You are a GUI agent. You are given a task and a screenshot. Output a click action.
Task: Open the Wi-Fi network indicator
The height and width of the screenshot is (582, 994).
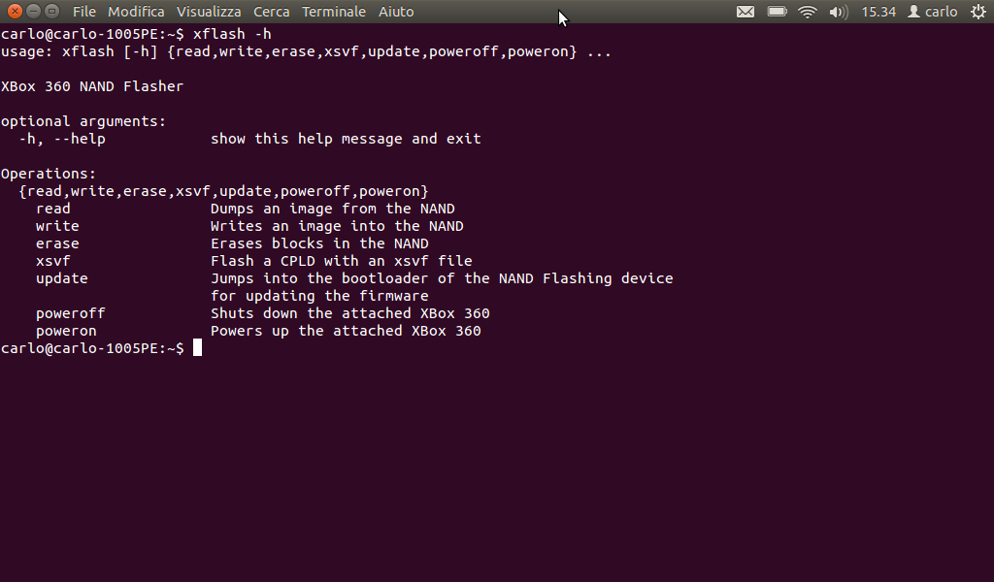(808, 12)
